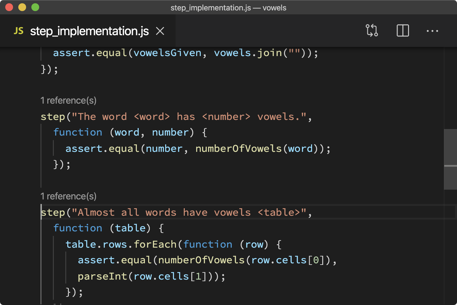Click the string "Almost all words have vowels <table>"
The width and height of the screenshot is (457, 305).
pyautogui.click(x=189, y=212)
